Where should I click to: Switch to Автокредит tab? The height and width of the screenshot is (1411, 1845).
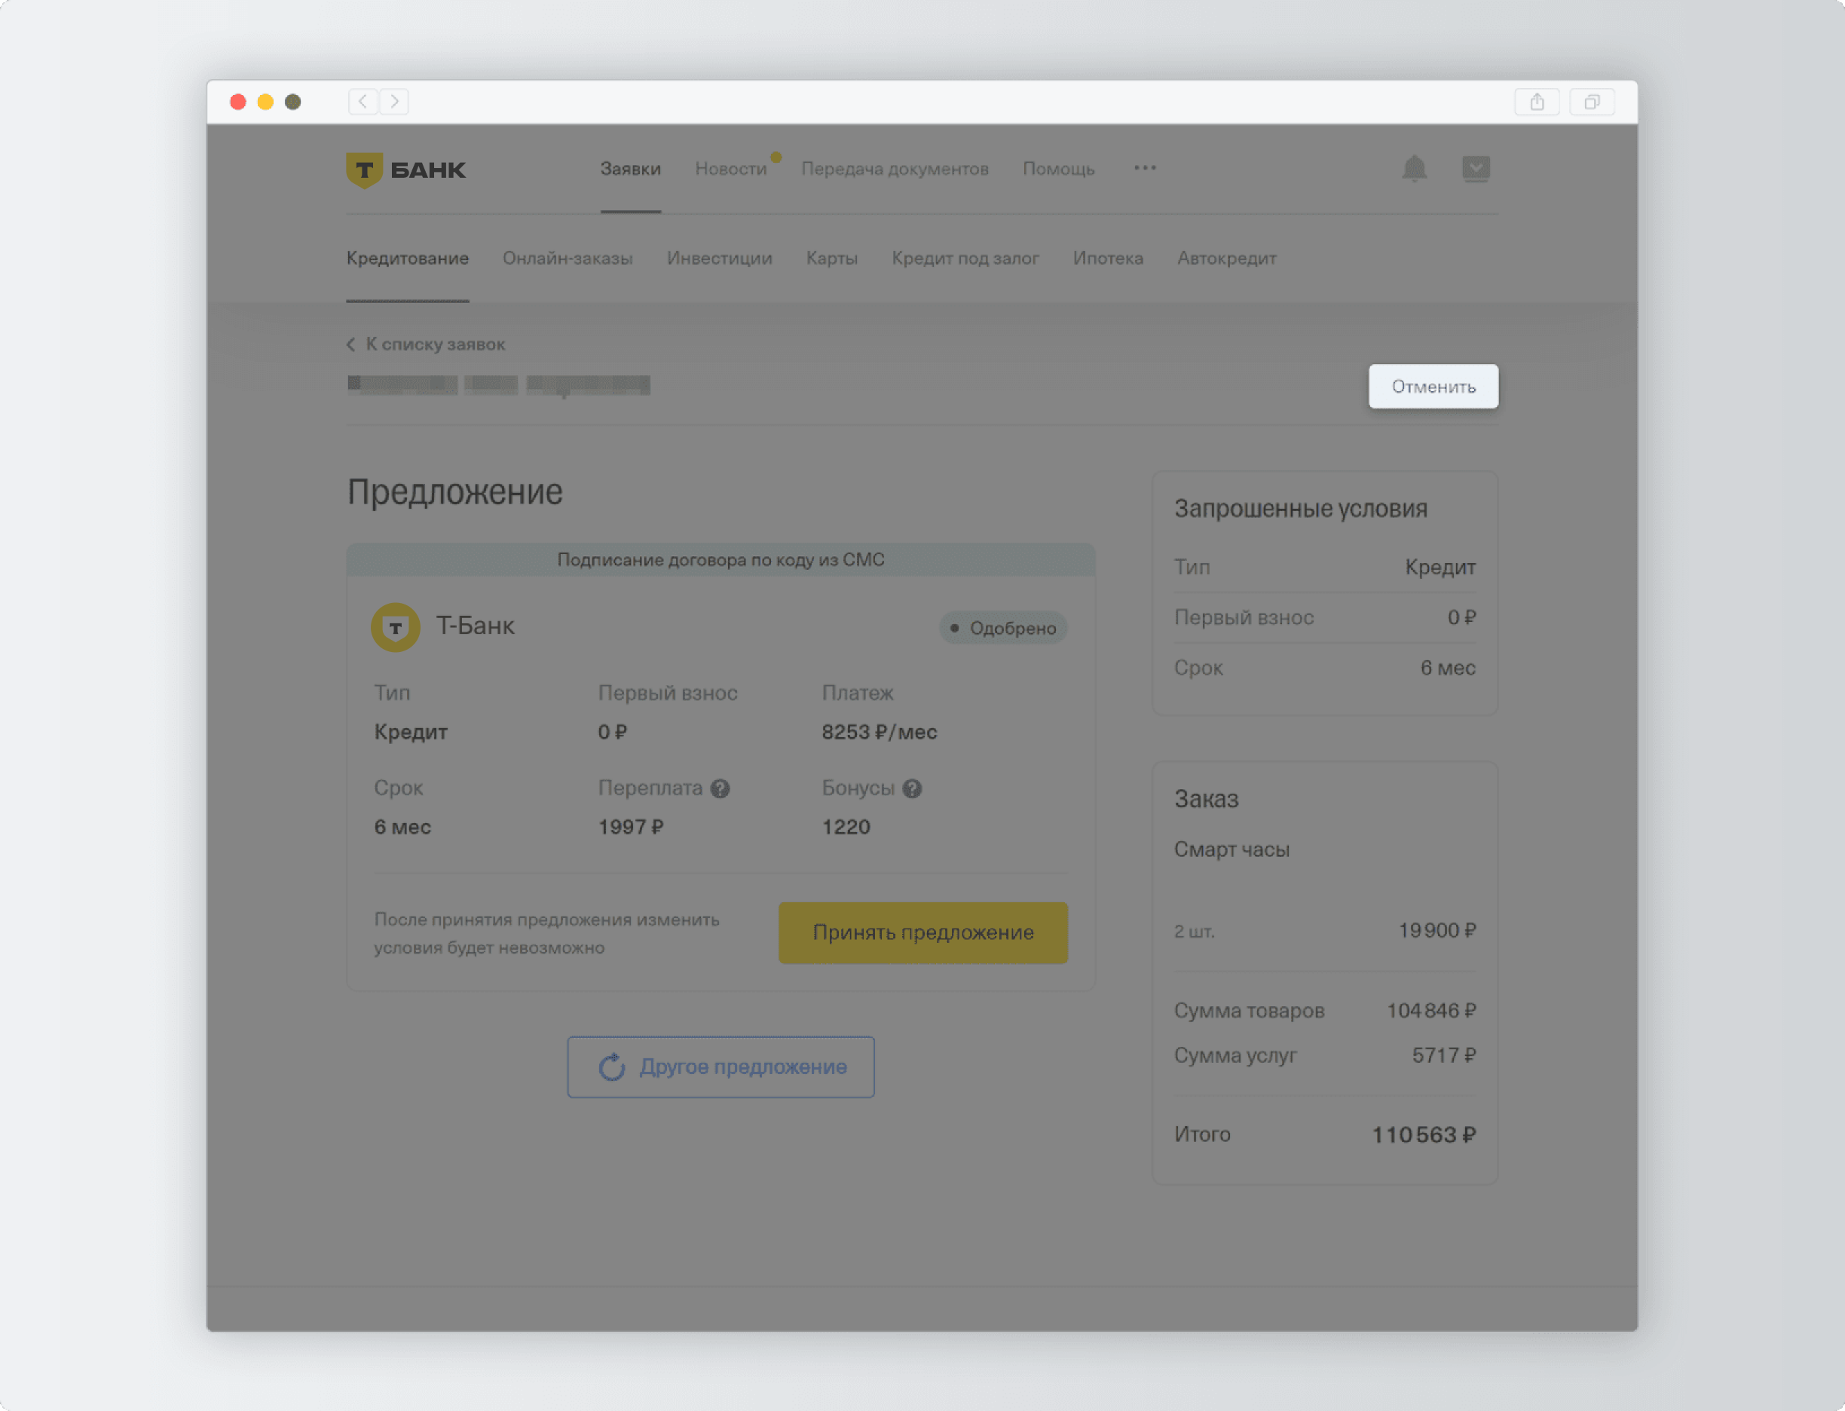(x=1227, y=259)
